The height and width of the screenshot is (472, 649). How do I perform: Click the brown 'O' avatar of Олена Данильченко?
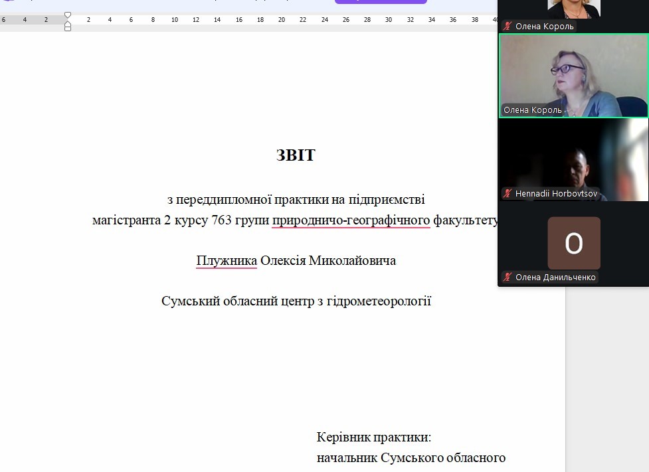573,243
